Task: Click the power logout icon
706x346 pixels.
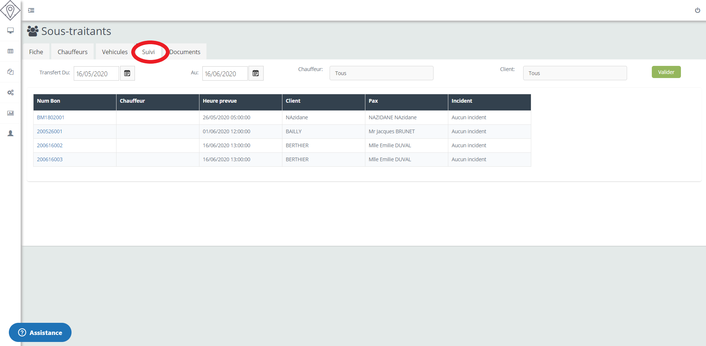Action: coord(697,10)
